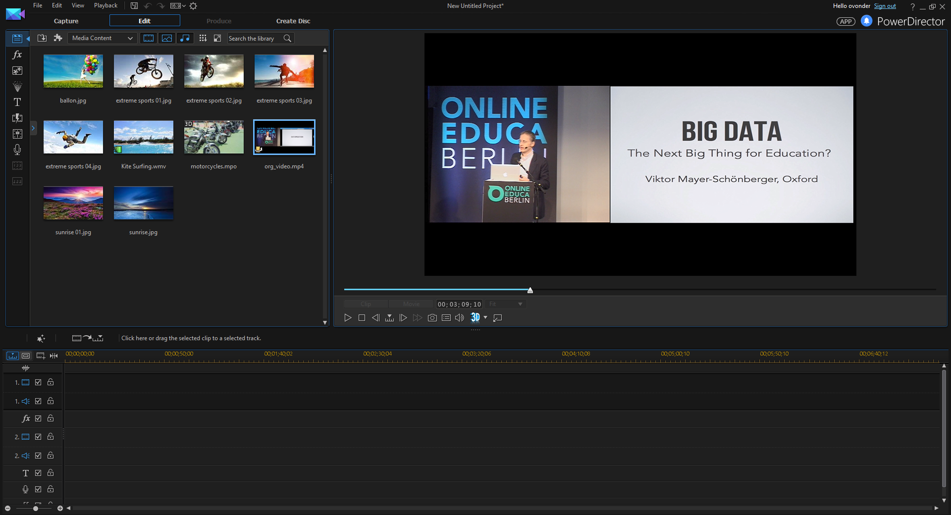Open the 3D configuration dropdown arrow
951x515 pixels.
coord(485,317)
